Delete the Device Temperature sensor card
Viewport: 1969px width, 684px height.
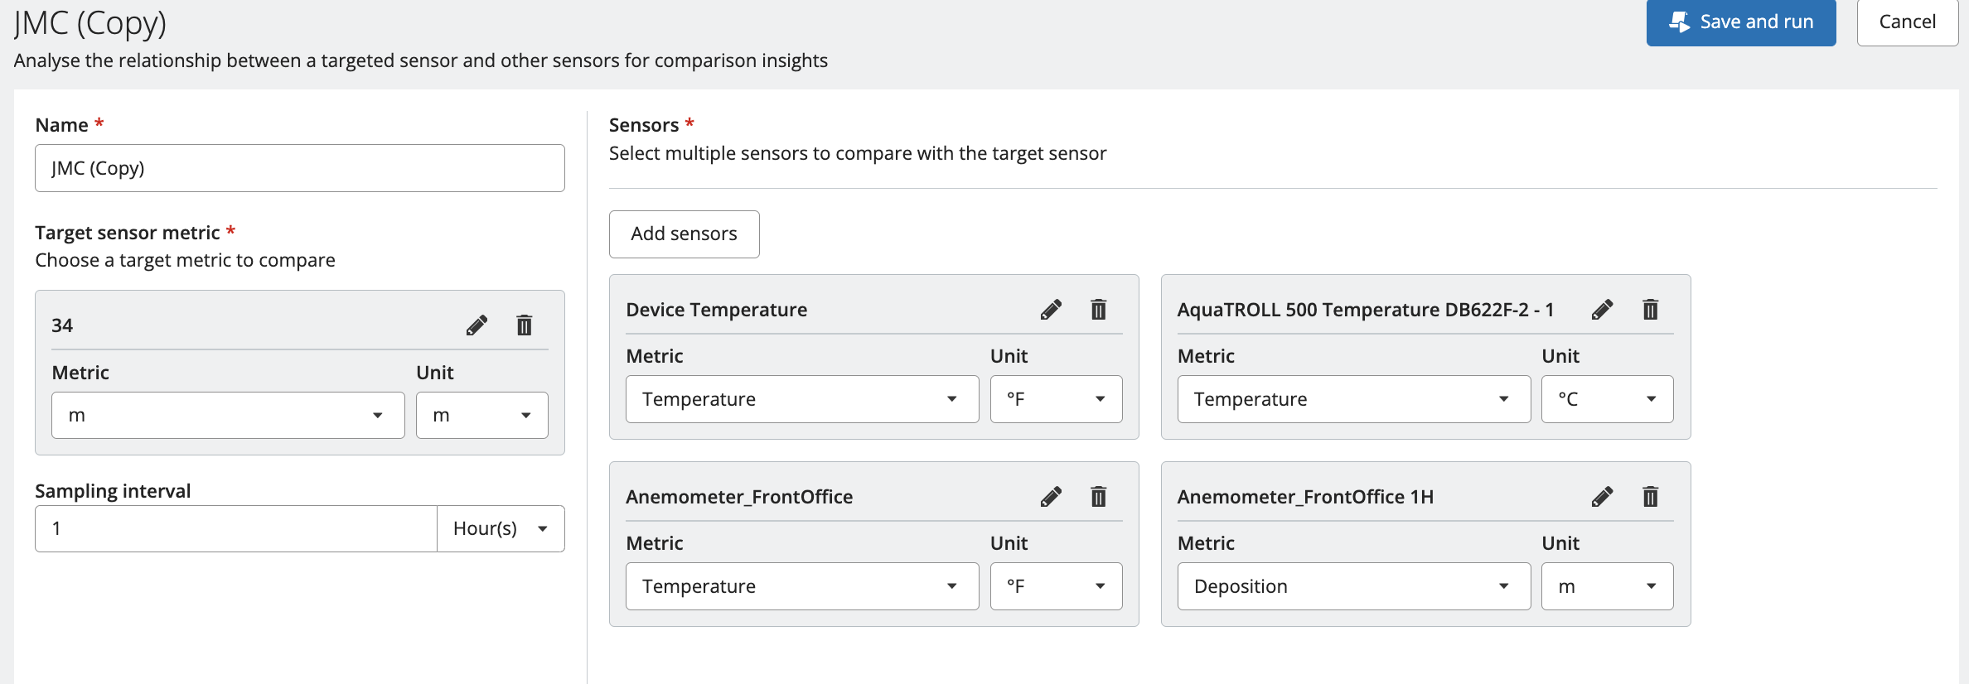click(x=1099, y=310)
